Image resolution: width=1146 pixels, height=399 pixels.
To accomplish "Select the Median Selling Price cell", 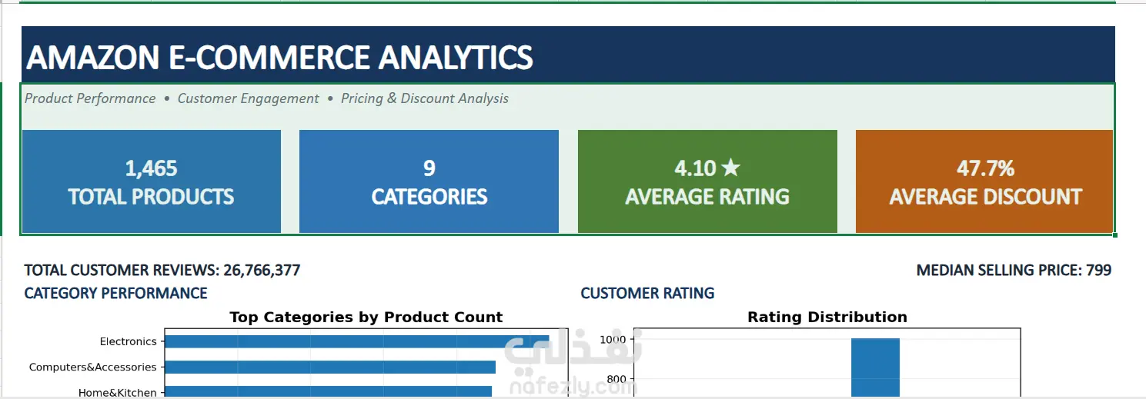I will [x=1014, y=270].
